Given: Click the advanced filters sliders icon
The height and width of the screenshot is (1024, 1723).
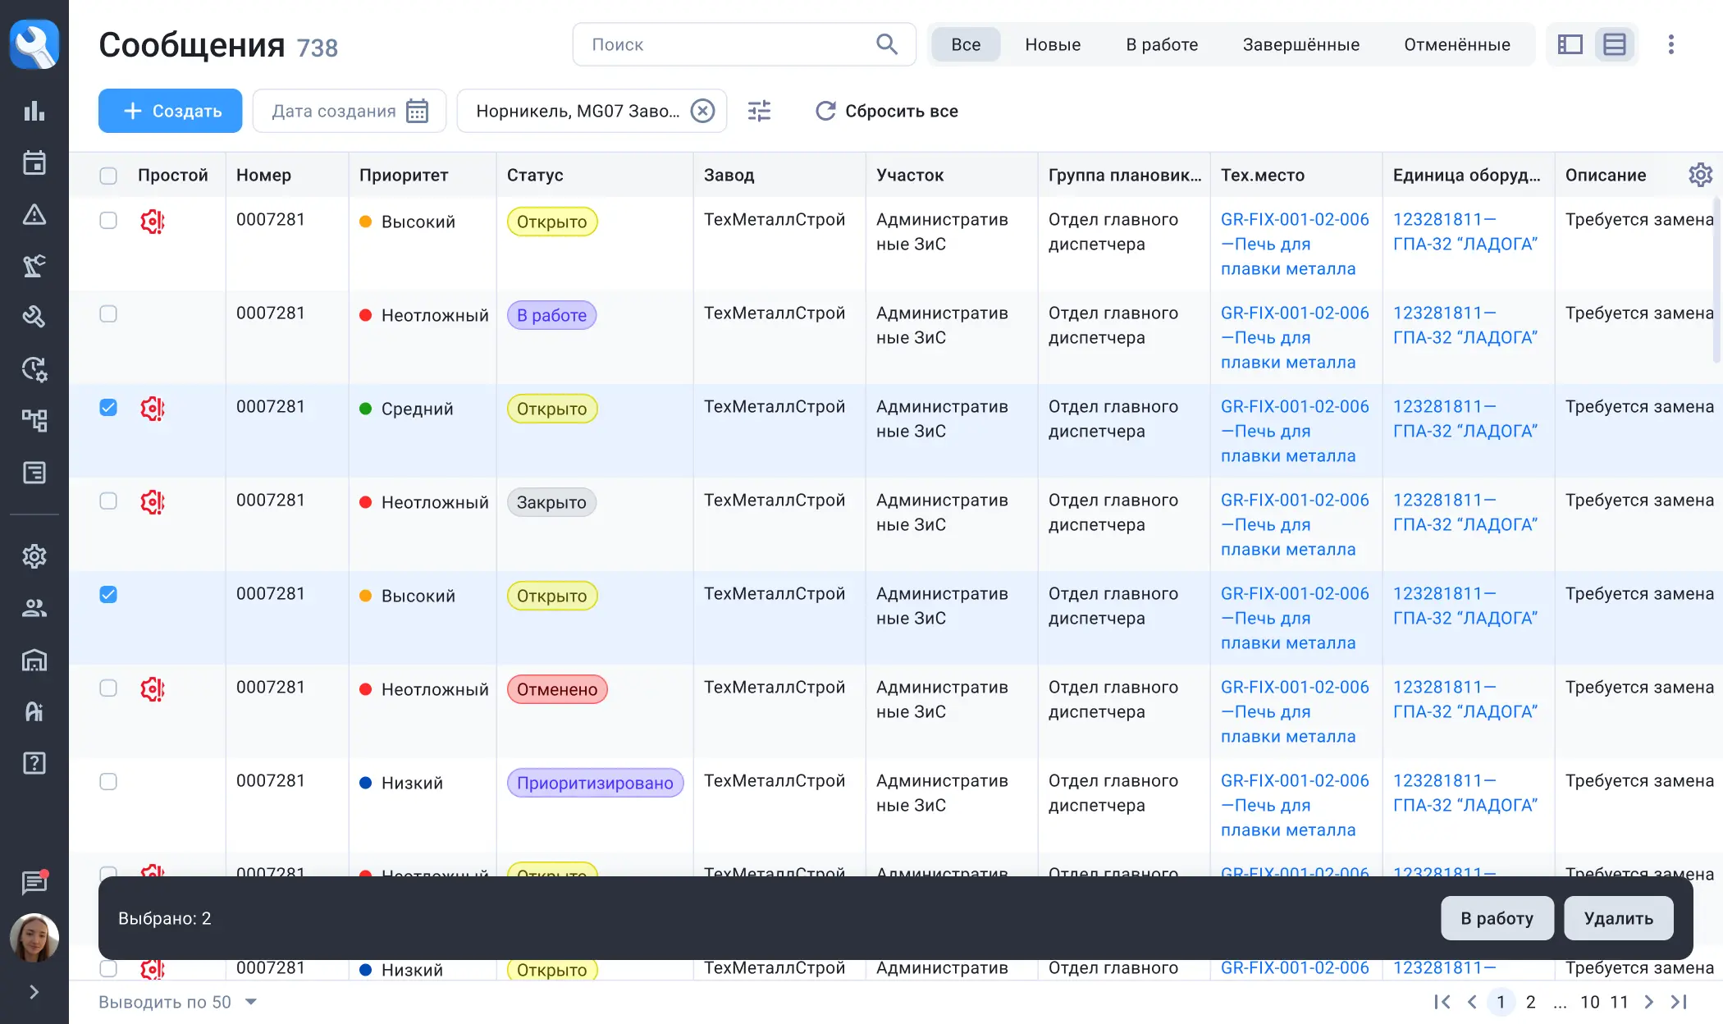Looking at the screenshot, I should pyautogui.click(x=759, y=111).
